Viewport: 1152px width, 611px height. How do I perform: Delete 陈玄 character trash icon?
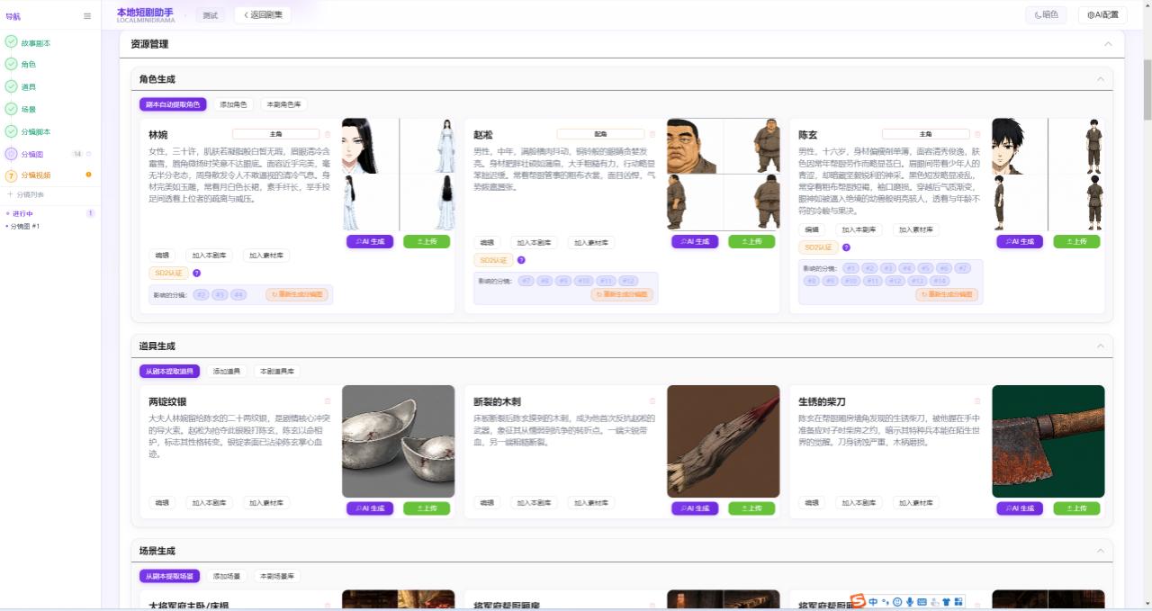[x=977, y=134]
